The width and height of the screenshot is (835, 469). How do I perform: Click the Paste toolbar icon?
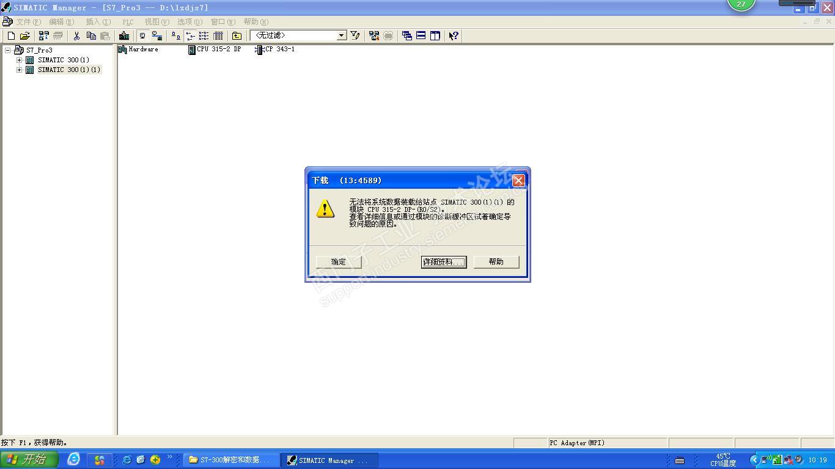tap(105, 36)
